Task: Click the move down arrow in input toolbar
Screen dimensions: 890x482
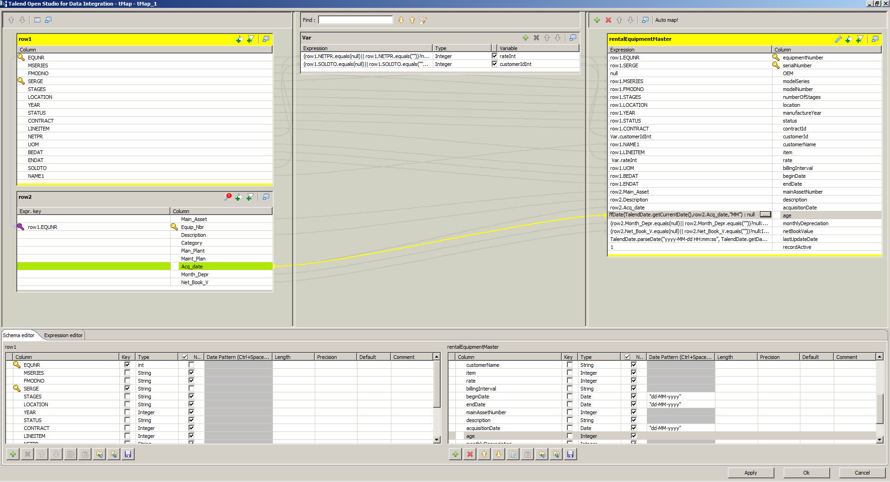Action: coord(22,20)
